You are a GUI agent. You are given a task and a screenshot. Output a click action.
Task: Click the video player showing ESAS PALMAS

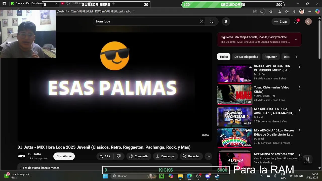click(114, 87)
